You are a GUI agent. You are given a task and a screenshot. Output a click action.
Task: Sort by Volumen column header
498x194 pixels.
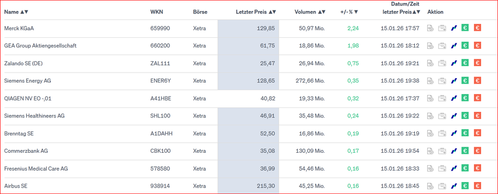pyautogui.click(x=310, y=12)
